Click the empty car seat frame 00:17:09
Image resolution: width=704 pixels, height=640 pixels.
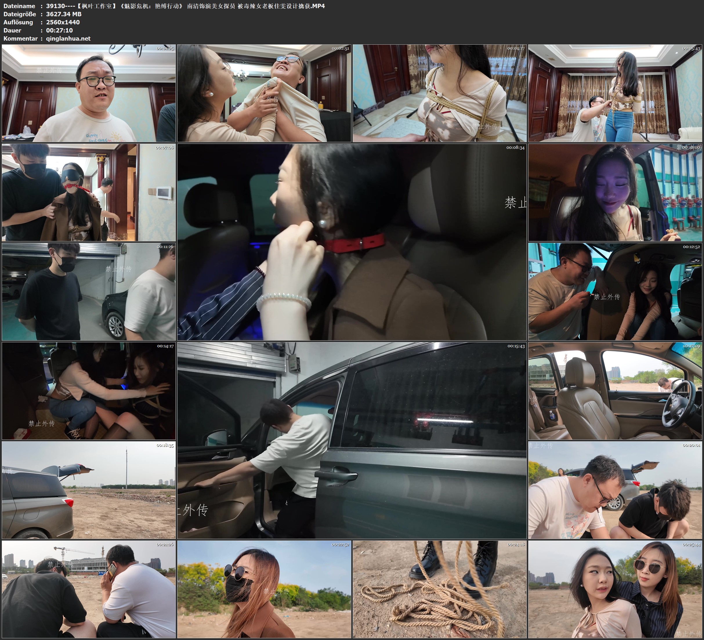pyautogui.click(x=615, y=390)
